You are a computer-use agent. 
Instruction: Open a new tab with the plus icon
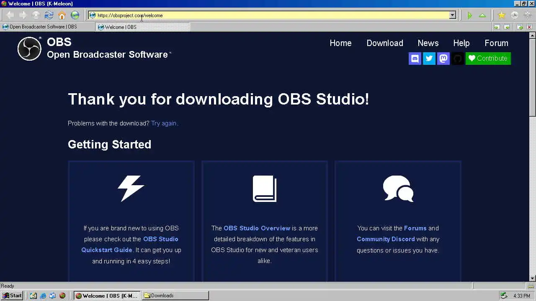pos(520,27)
